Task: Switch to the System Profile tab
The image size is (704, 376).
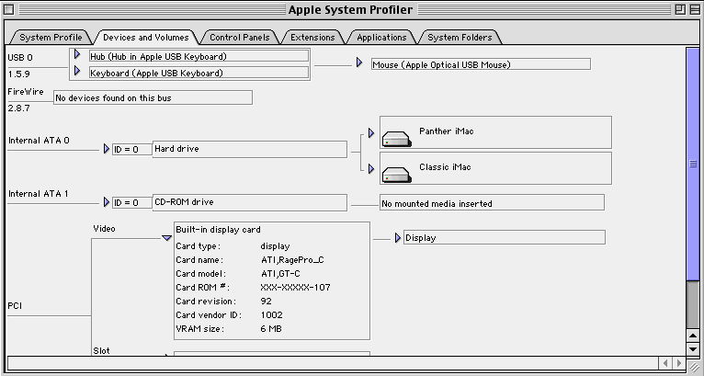Action: pyautogui.click(x=51, y=38)
